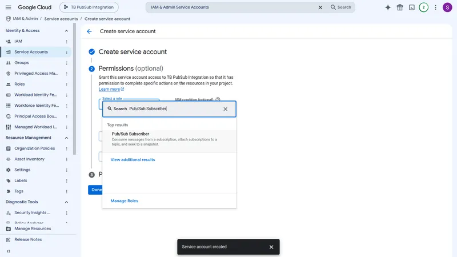
Task: Open three-dot menu for Principal Access Boundary item
Action: [x=66, y=117]
